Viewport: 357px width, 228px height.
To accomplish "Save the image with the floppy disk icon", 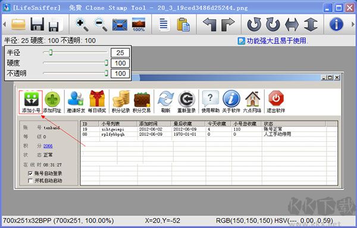I will [37, 24].
